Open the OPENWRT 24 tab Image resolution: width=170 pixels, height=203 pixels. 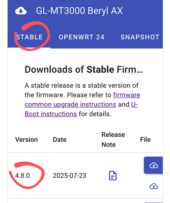tap(81, 37)
